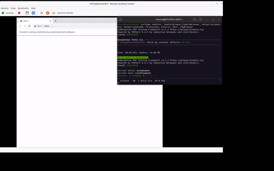The width and height of the screenshot is (274, 171).
Task: Open the View menu
Action: 13,8
